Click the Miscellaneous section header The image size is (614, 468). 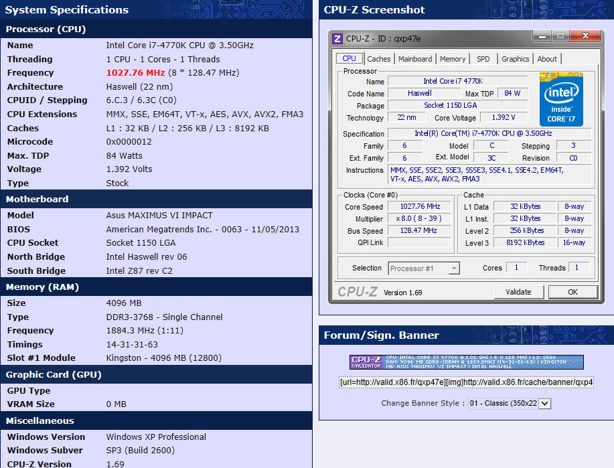pos(156,420)
